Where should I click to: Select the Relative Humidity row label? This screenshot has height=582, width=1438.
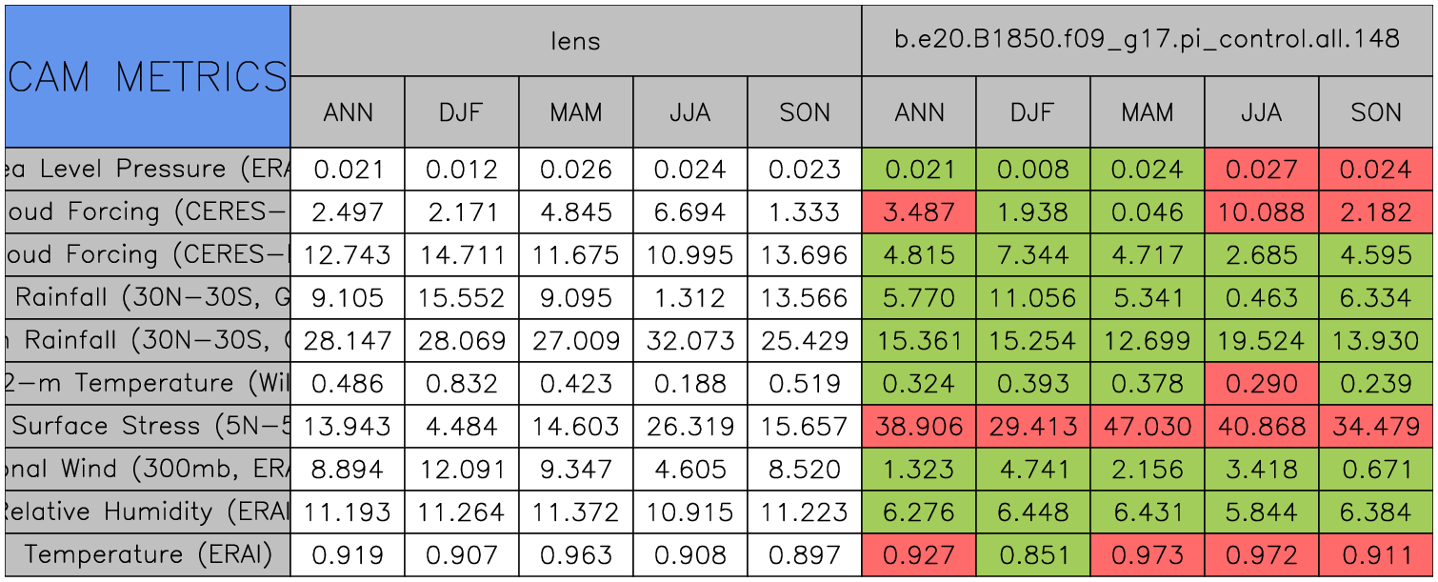[148, 512]
